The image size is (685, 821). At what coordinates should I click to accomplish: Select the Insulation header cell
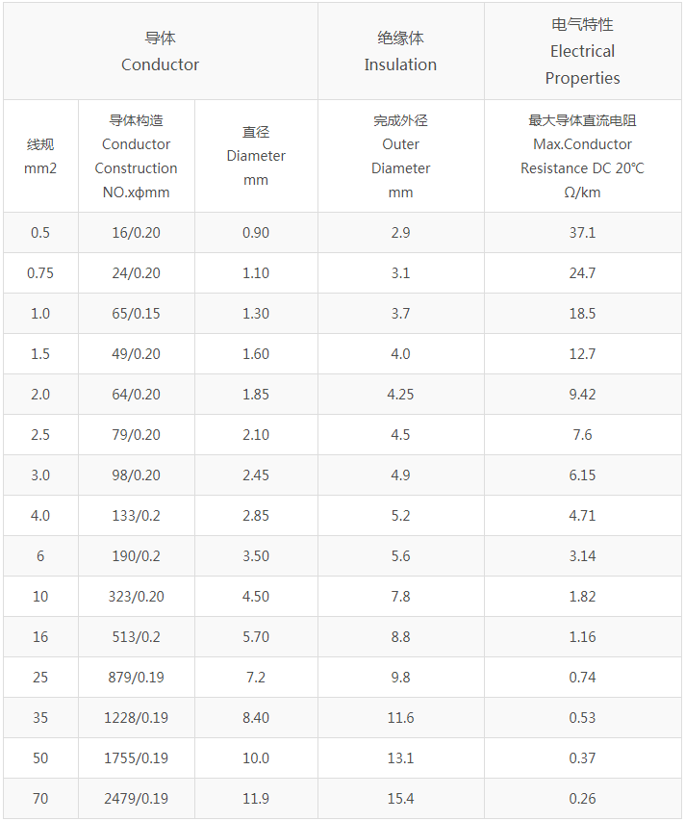400,52
